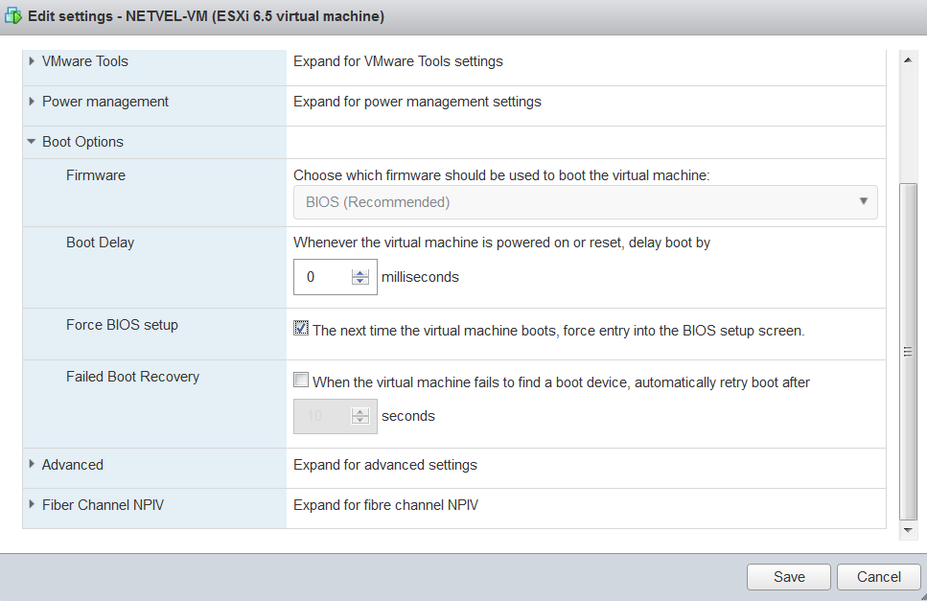Click the Failed Boot Recovery label
The width and height of the screenshot is (927, 601).
tap(132, 377)
